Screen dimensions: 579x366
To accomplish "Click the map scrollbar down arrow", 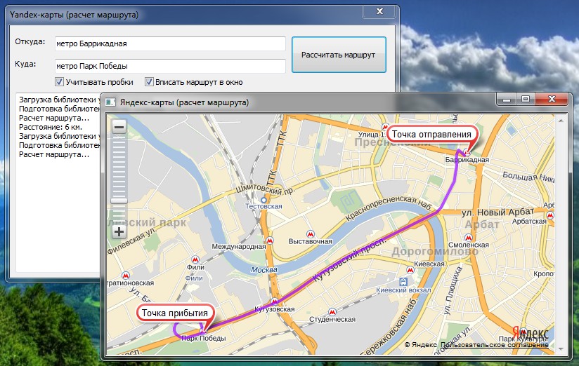I will click(561, 349).
